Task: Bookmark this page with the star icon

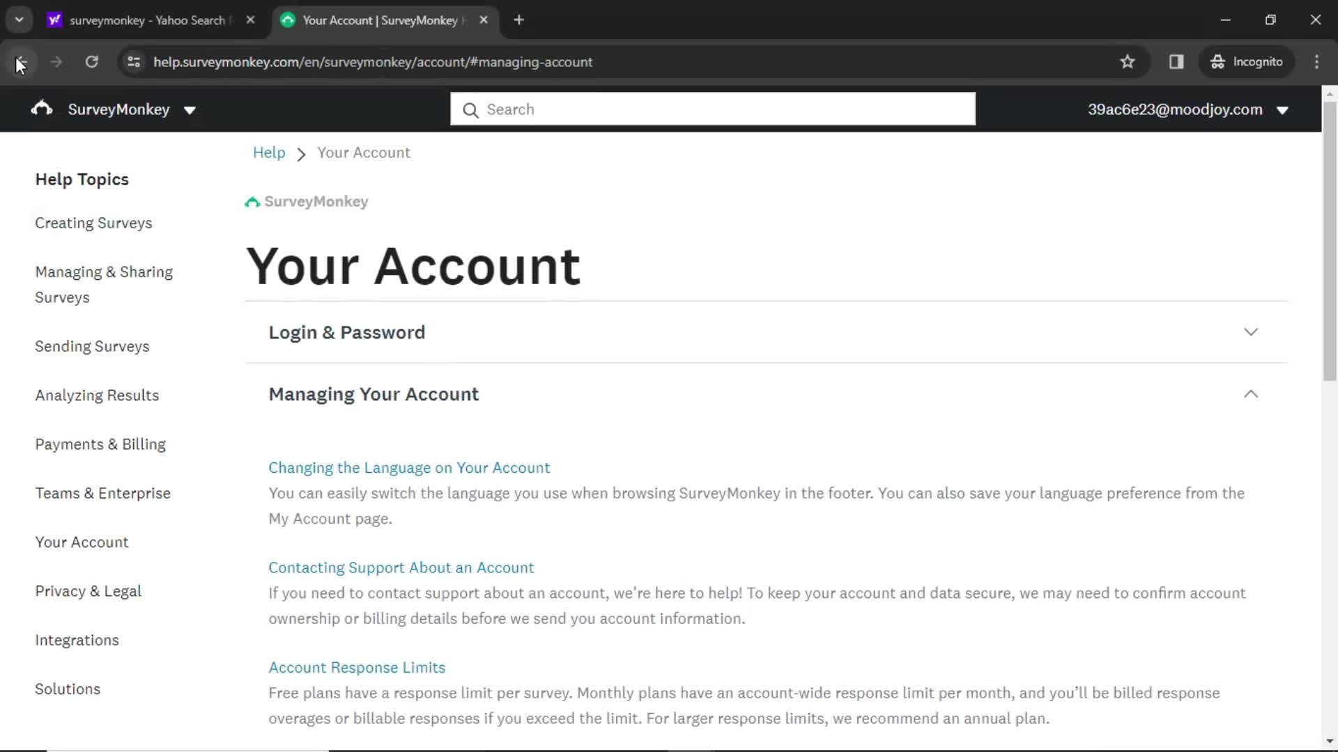Action: pos(1127,62)
